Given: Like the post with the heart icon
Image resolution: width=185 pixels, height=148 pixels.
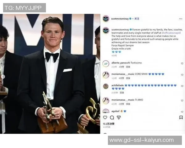Looking at the screenshot, I should pos(105,117).
